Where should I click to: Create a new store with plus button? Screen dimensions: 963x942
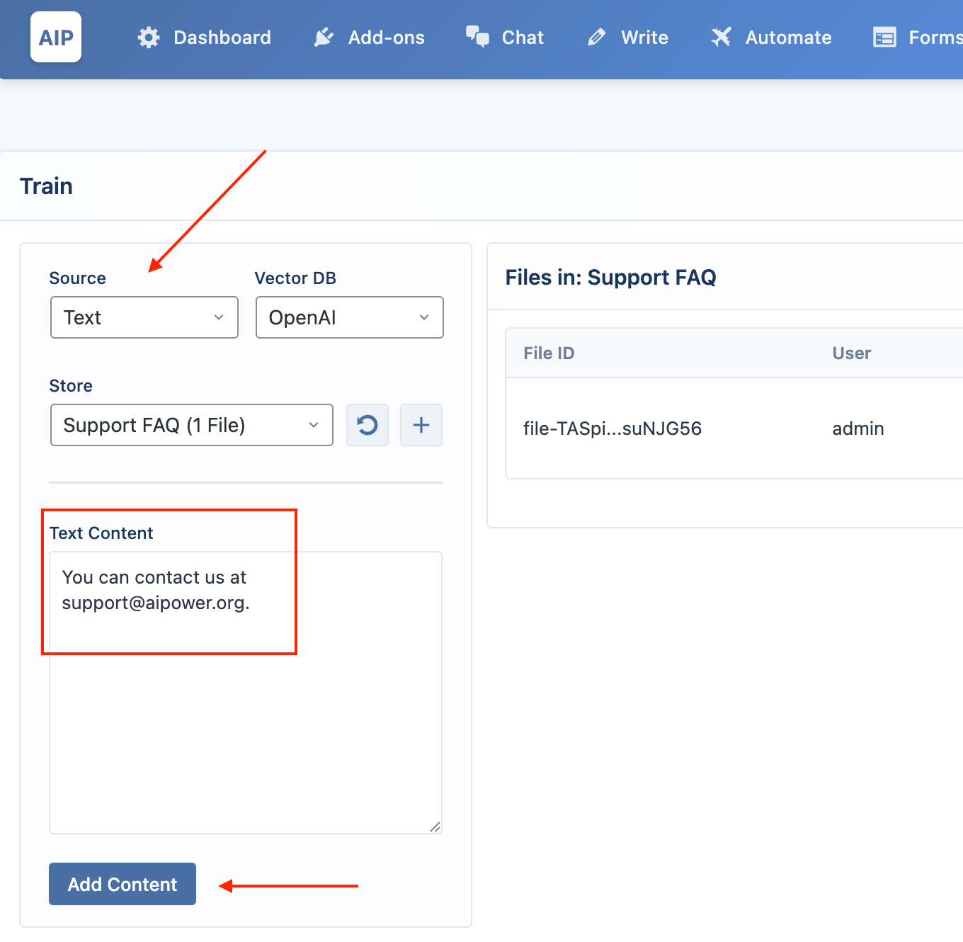point(421,425)
